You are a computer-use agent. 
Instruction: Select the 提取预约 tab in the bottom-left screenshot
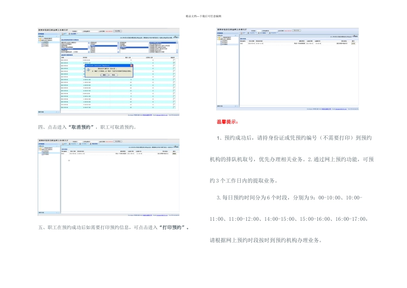click(73, 144)
